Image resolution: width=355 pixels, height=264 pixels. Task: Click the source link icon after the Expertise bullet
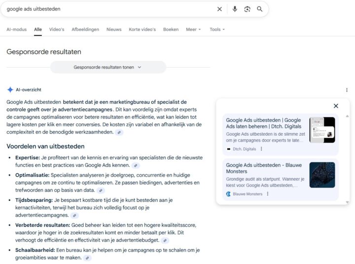point(136,166)
